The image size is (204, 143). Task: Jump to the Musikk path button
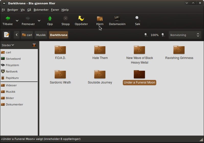pyautogui.click(x=41, y=35)
